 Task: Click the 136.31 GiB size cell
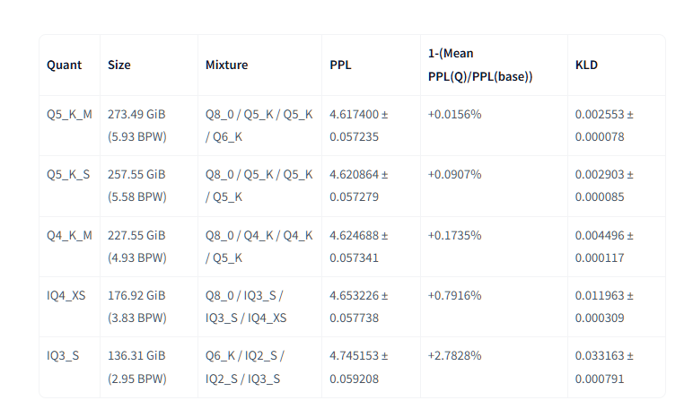tap(136, 367)
